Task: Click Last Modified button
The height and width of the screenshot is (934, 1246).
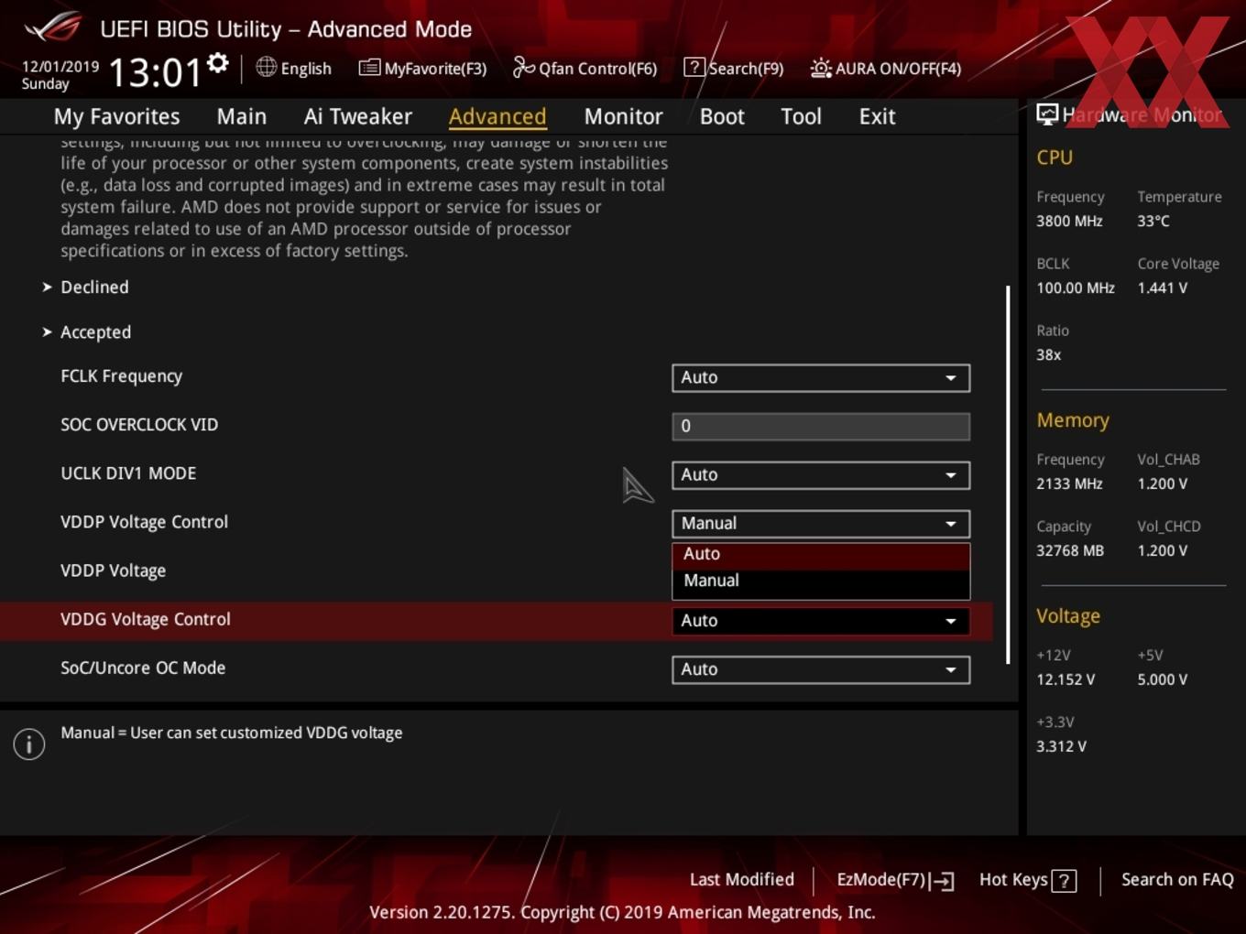Action: pos(741,879)
